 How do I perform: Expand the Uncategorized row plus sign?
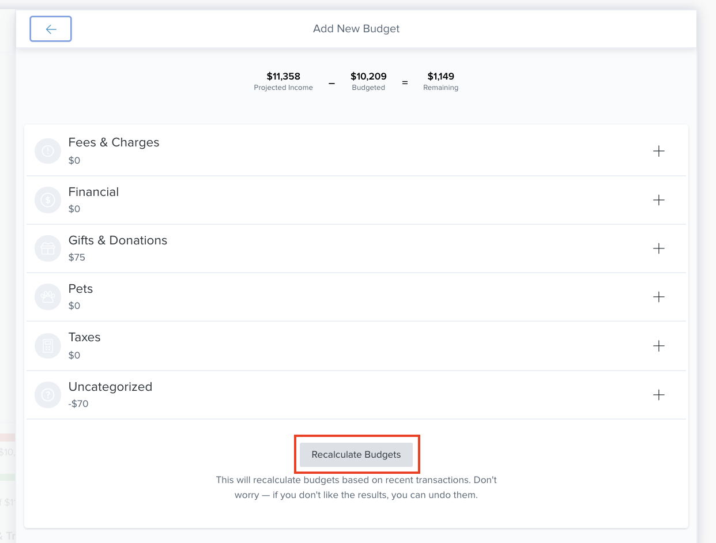(658, 395)
